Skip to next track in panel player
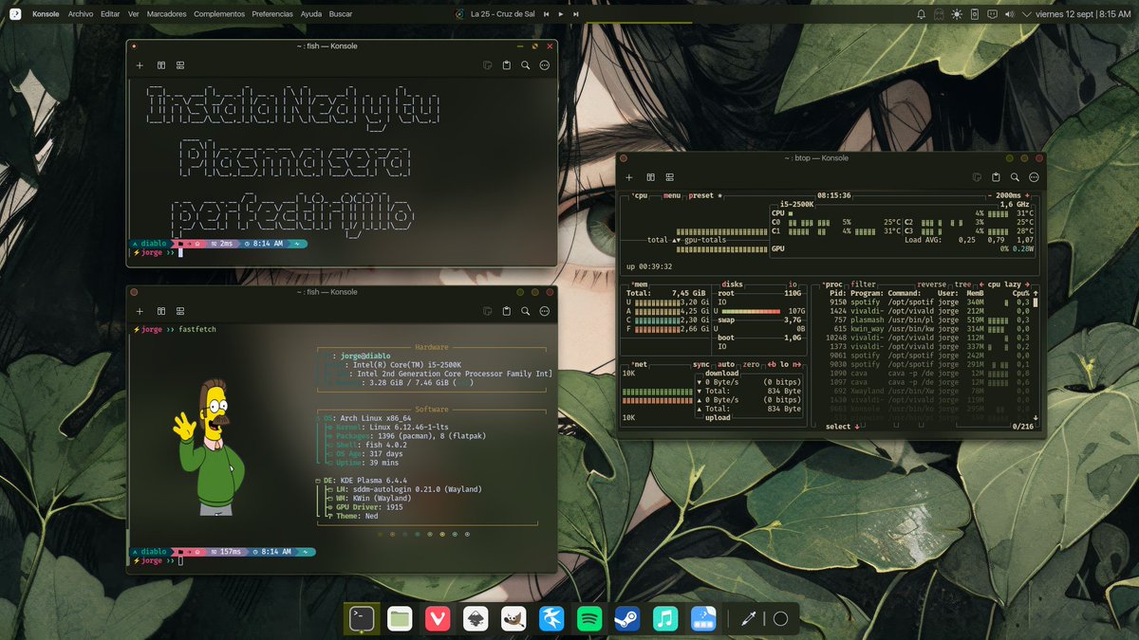Screen dimensions: 1139x640 tap(575, 14)
